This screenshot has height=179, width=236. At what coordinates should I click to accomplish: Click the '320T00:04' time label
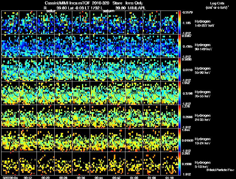10,178
